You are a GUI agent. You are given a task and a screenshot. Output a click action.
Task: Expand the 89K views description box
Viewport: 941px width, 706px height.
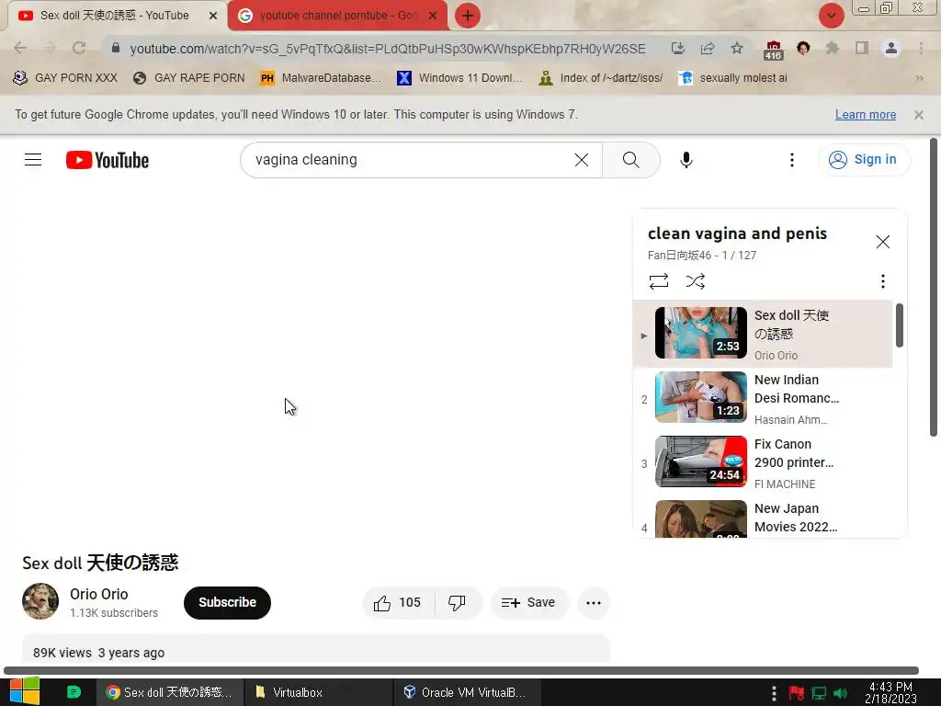point(316,649)
